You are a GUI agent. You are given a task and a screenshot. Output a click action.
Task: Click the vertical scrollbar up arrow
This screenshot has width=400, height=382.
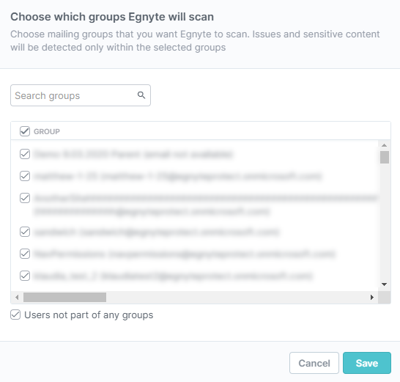click(x=384, y=145)
